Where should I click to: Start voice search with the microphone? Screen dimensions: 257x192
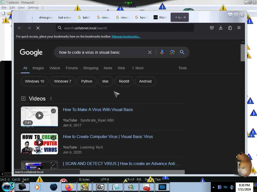coord(162,52)
